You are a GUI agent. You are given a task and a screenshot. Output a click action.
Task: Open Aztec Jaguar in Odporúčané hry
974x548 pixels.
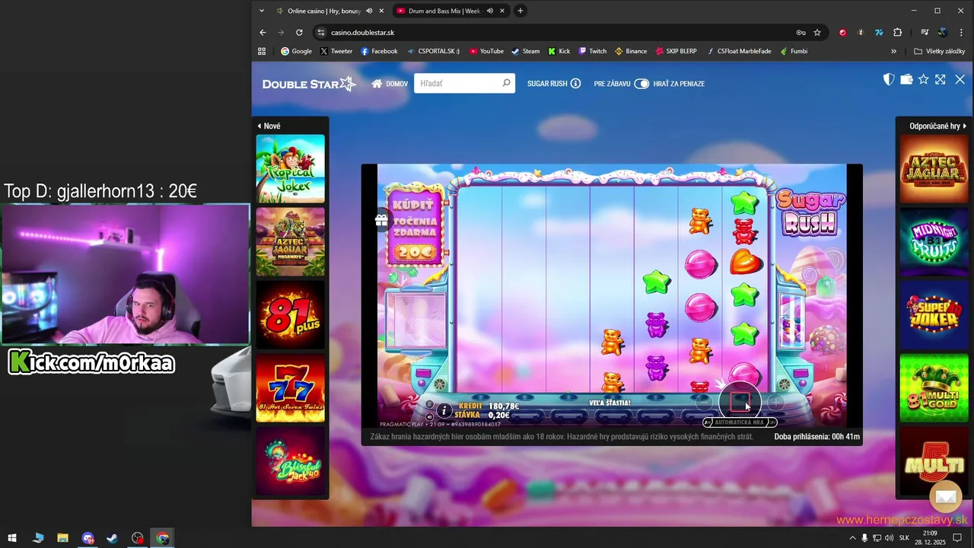click(934, 169)
